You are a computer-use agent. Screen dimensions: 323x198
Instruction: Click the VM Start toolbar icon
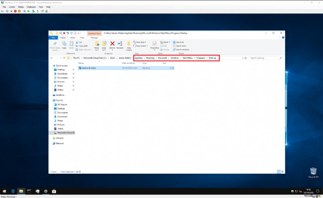(7, 11)
